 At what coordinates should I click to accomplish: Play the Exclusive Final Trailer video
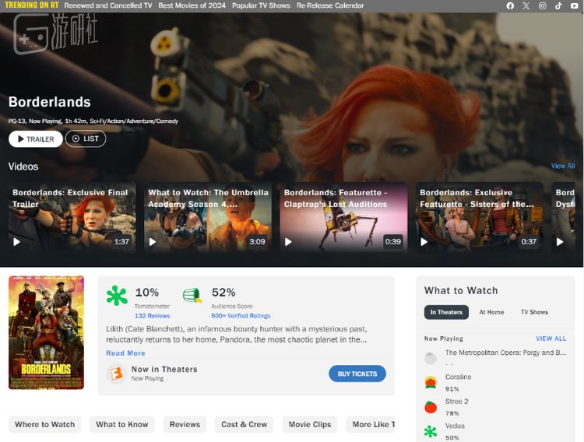(x=17, y=242)
